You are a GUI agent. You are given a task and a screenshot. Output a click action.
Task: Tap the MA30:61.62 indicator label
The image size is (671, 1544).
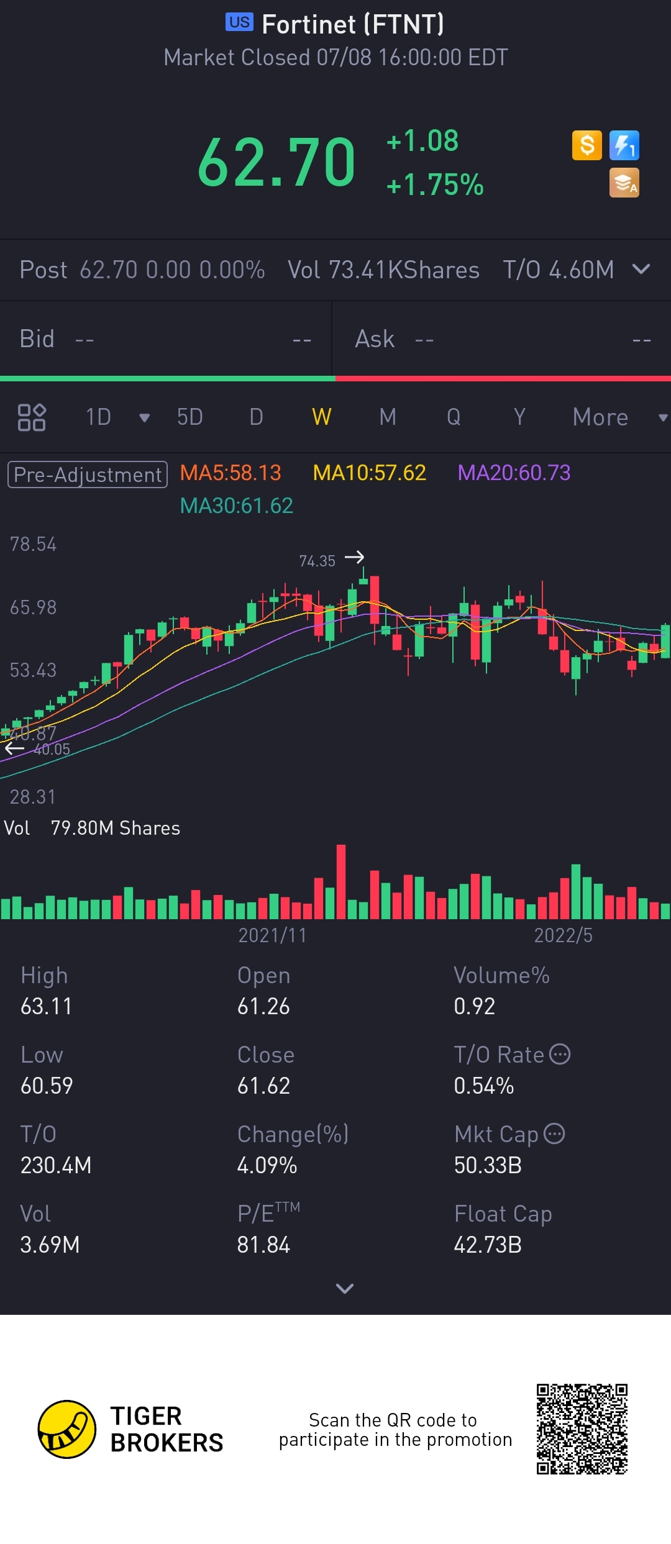pyautogui.click(x=236, y=506)
